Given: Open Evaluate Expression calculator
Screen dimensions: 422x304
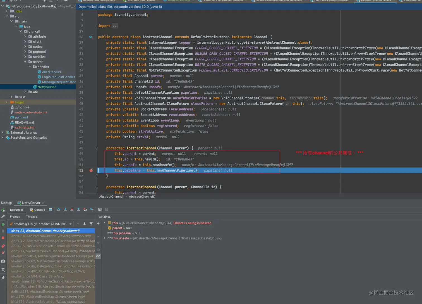Looking at the screenshot, I should tap(100, 210).
